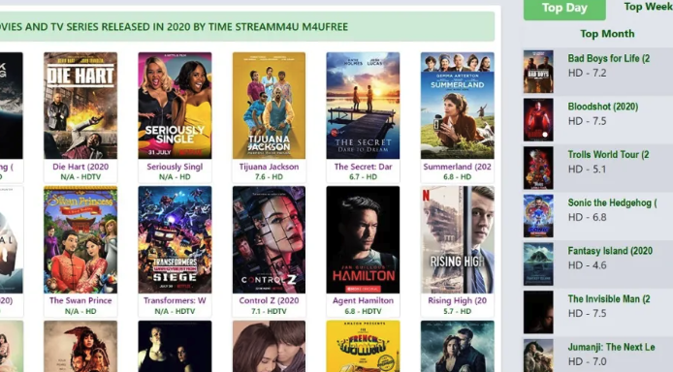The image size is (673, 372).
Task: Open Sonic the Hedgehog sidebar link
Action: click(612, 202)
